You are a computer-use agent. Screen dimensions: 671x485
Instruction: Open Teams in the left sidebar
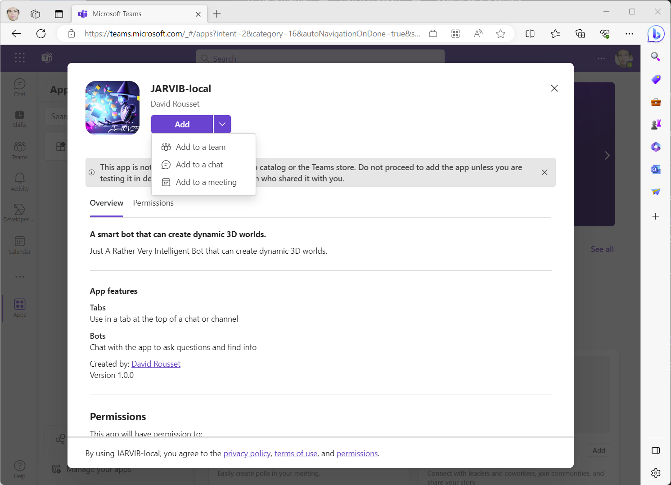coord(20,151)
